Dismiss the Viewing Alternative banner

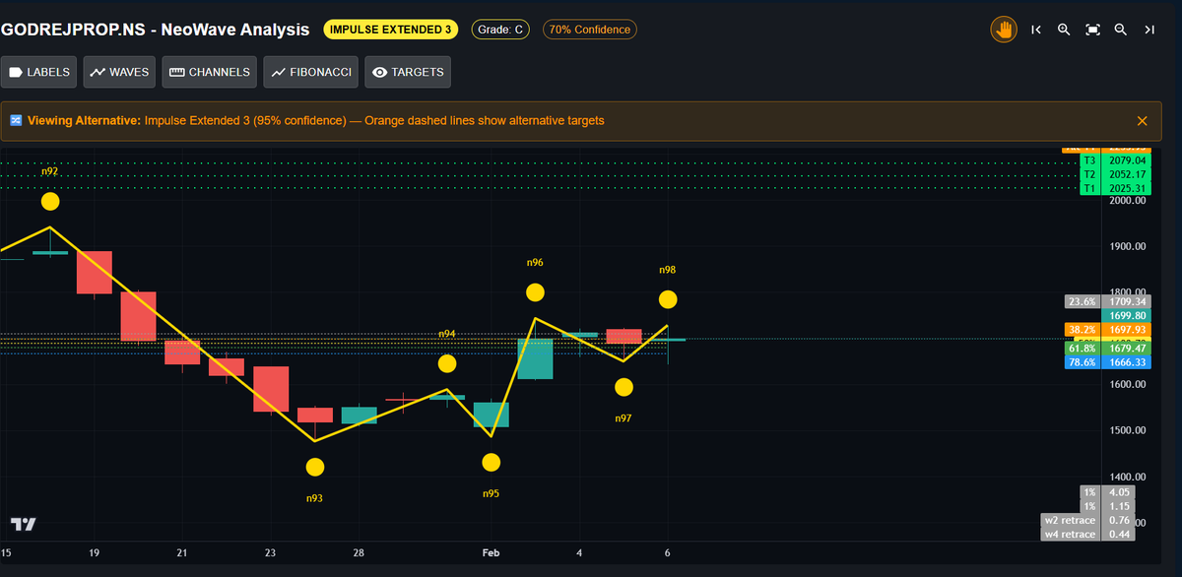click(1143, 120)
